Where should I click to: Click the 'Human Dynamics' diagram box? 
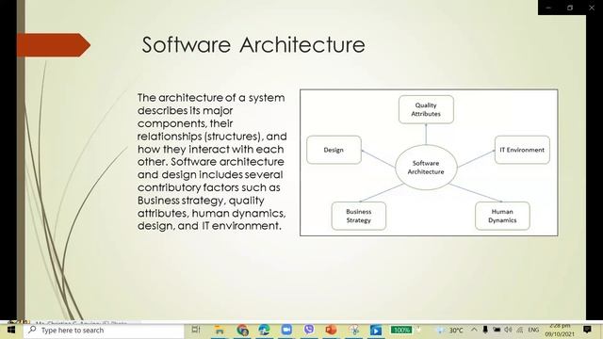click(502, 216)
